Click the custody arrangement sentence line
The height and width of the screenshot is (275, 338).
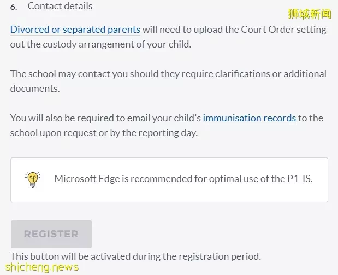pos(100,44)
